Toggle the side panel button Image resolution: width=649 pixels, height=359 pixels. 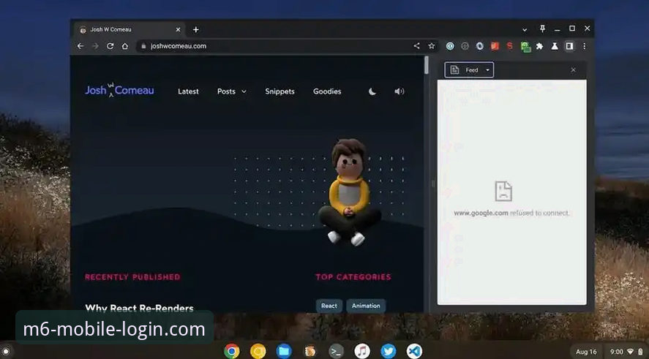[x=569, y=46]
